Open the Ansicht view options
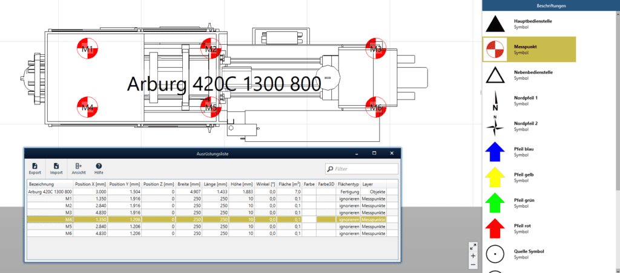 tap(78, 169)
